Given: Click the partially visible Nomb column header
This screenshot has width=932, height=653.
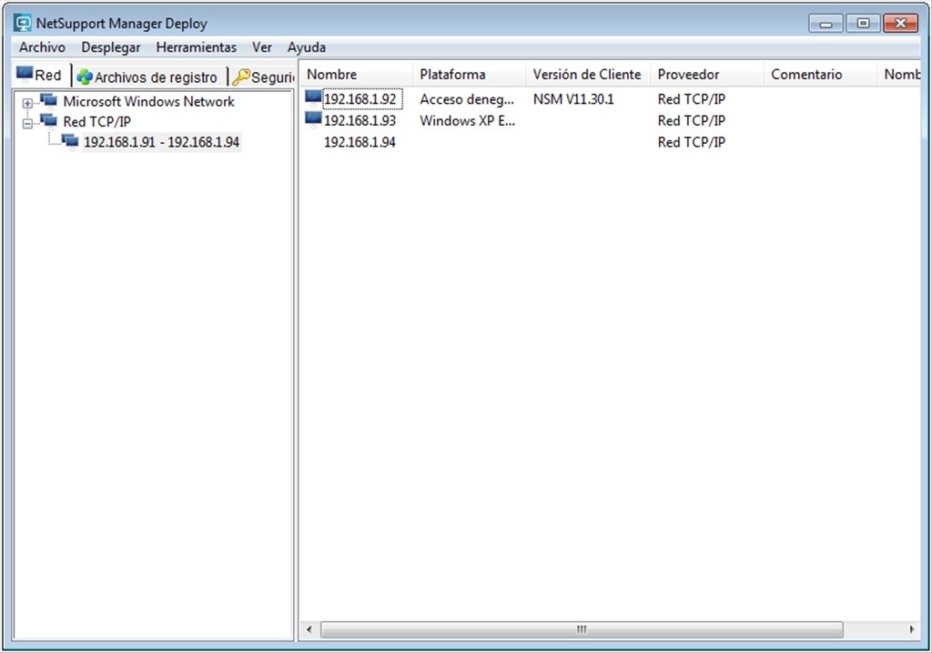Looking at the screenshot, I should pos(898,75).
